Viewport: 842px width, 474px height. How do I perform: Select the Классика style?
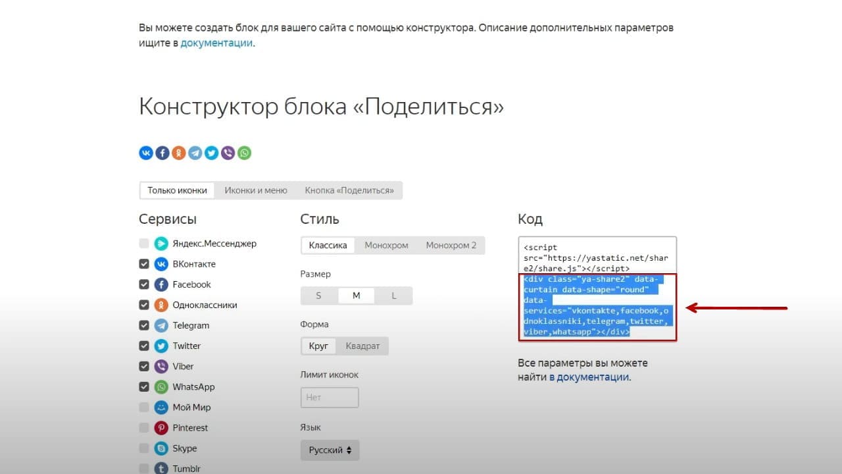(328, 246)
